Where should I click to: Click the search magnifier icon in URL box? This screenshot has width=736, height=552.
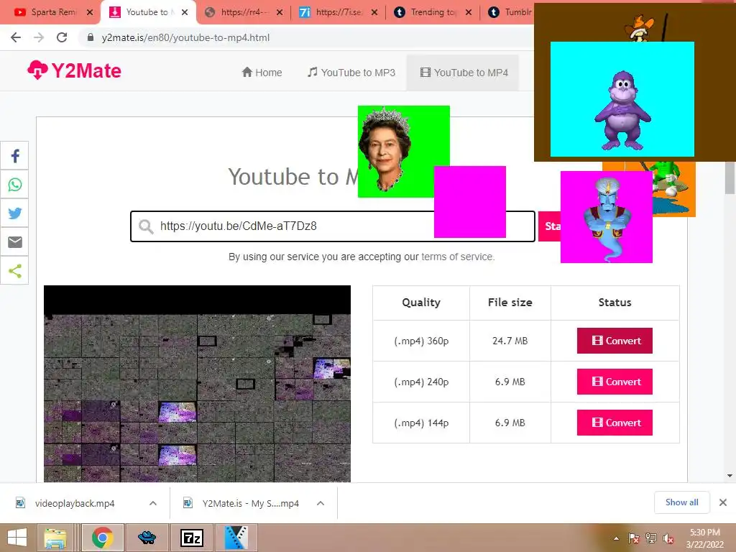[146, 226]
